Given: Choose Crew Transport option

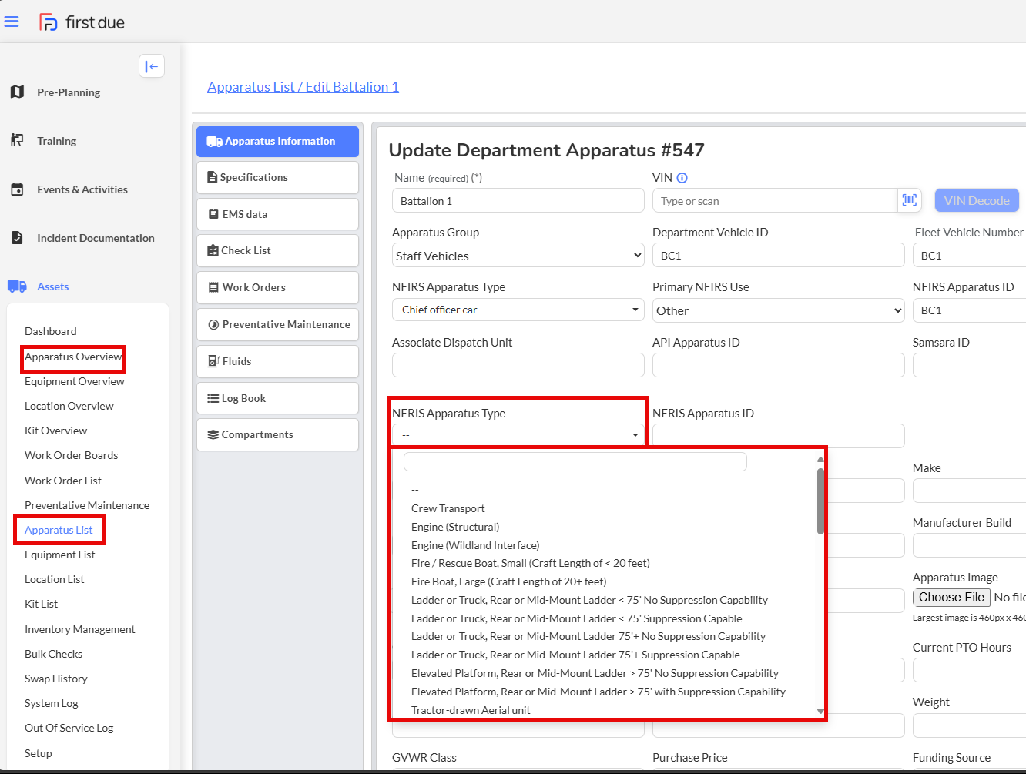Looking at the screenshot, I should 448,508.
